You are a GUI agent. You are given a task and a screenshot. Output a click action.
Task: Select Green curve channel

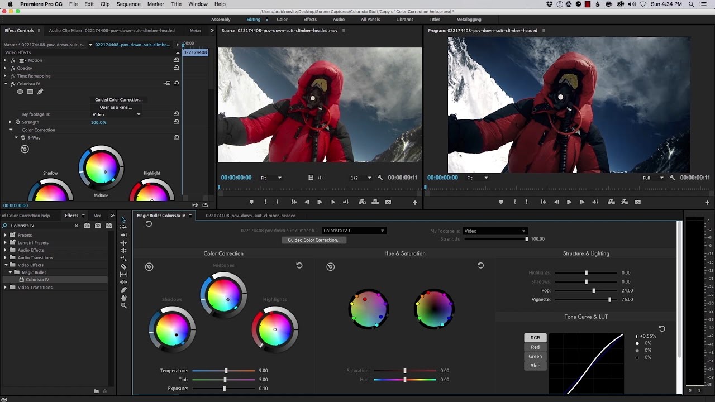click(x=535, y=356)
